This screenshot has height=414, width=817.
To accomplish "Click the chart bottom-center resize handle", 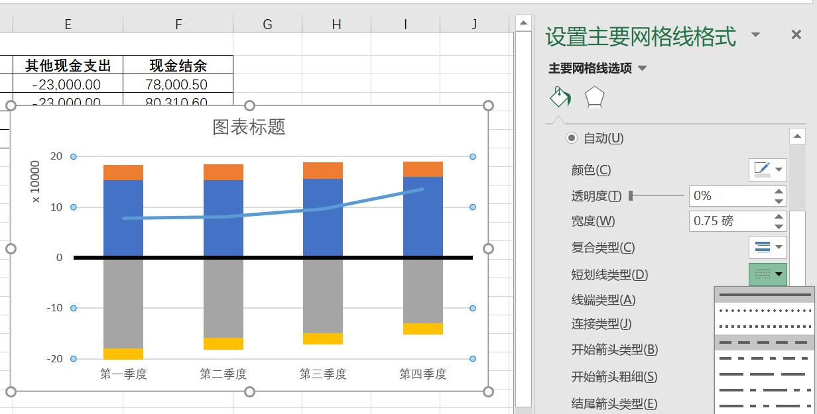I will tap(249, 391).
